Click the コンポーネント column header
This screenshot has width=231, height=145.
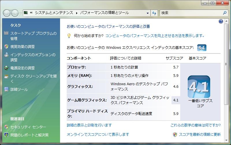(79, 58)
